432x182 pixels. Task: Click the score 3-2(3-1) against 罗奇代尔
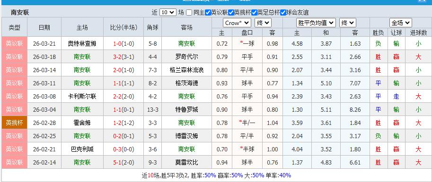pos(123,57)
